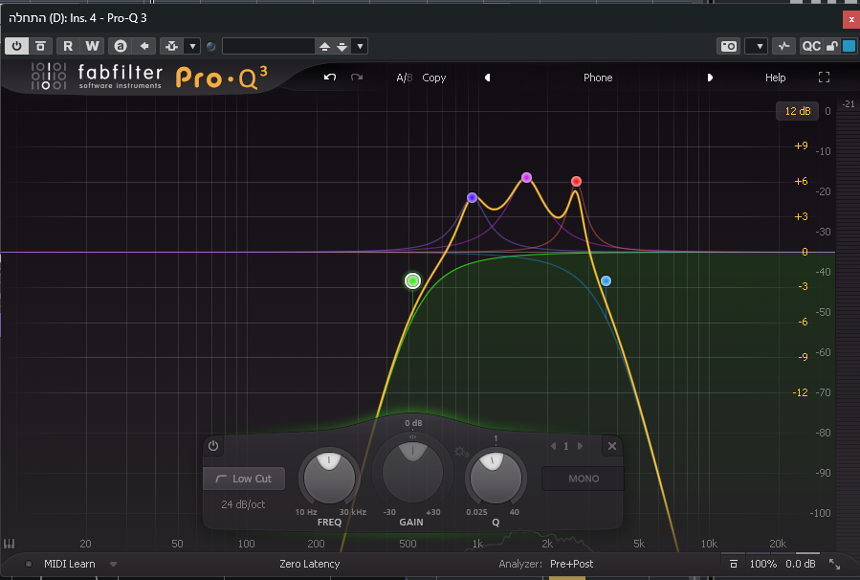Image resolution: width=860 pixels, height=580 pixels.
Task: Click the output options icon beside 100%
Action: coord(734,564)
